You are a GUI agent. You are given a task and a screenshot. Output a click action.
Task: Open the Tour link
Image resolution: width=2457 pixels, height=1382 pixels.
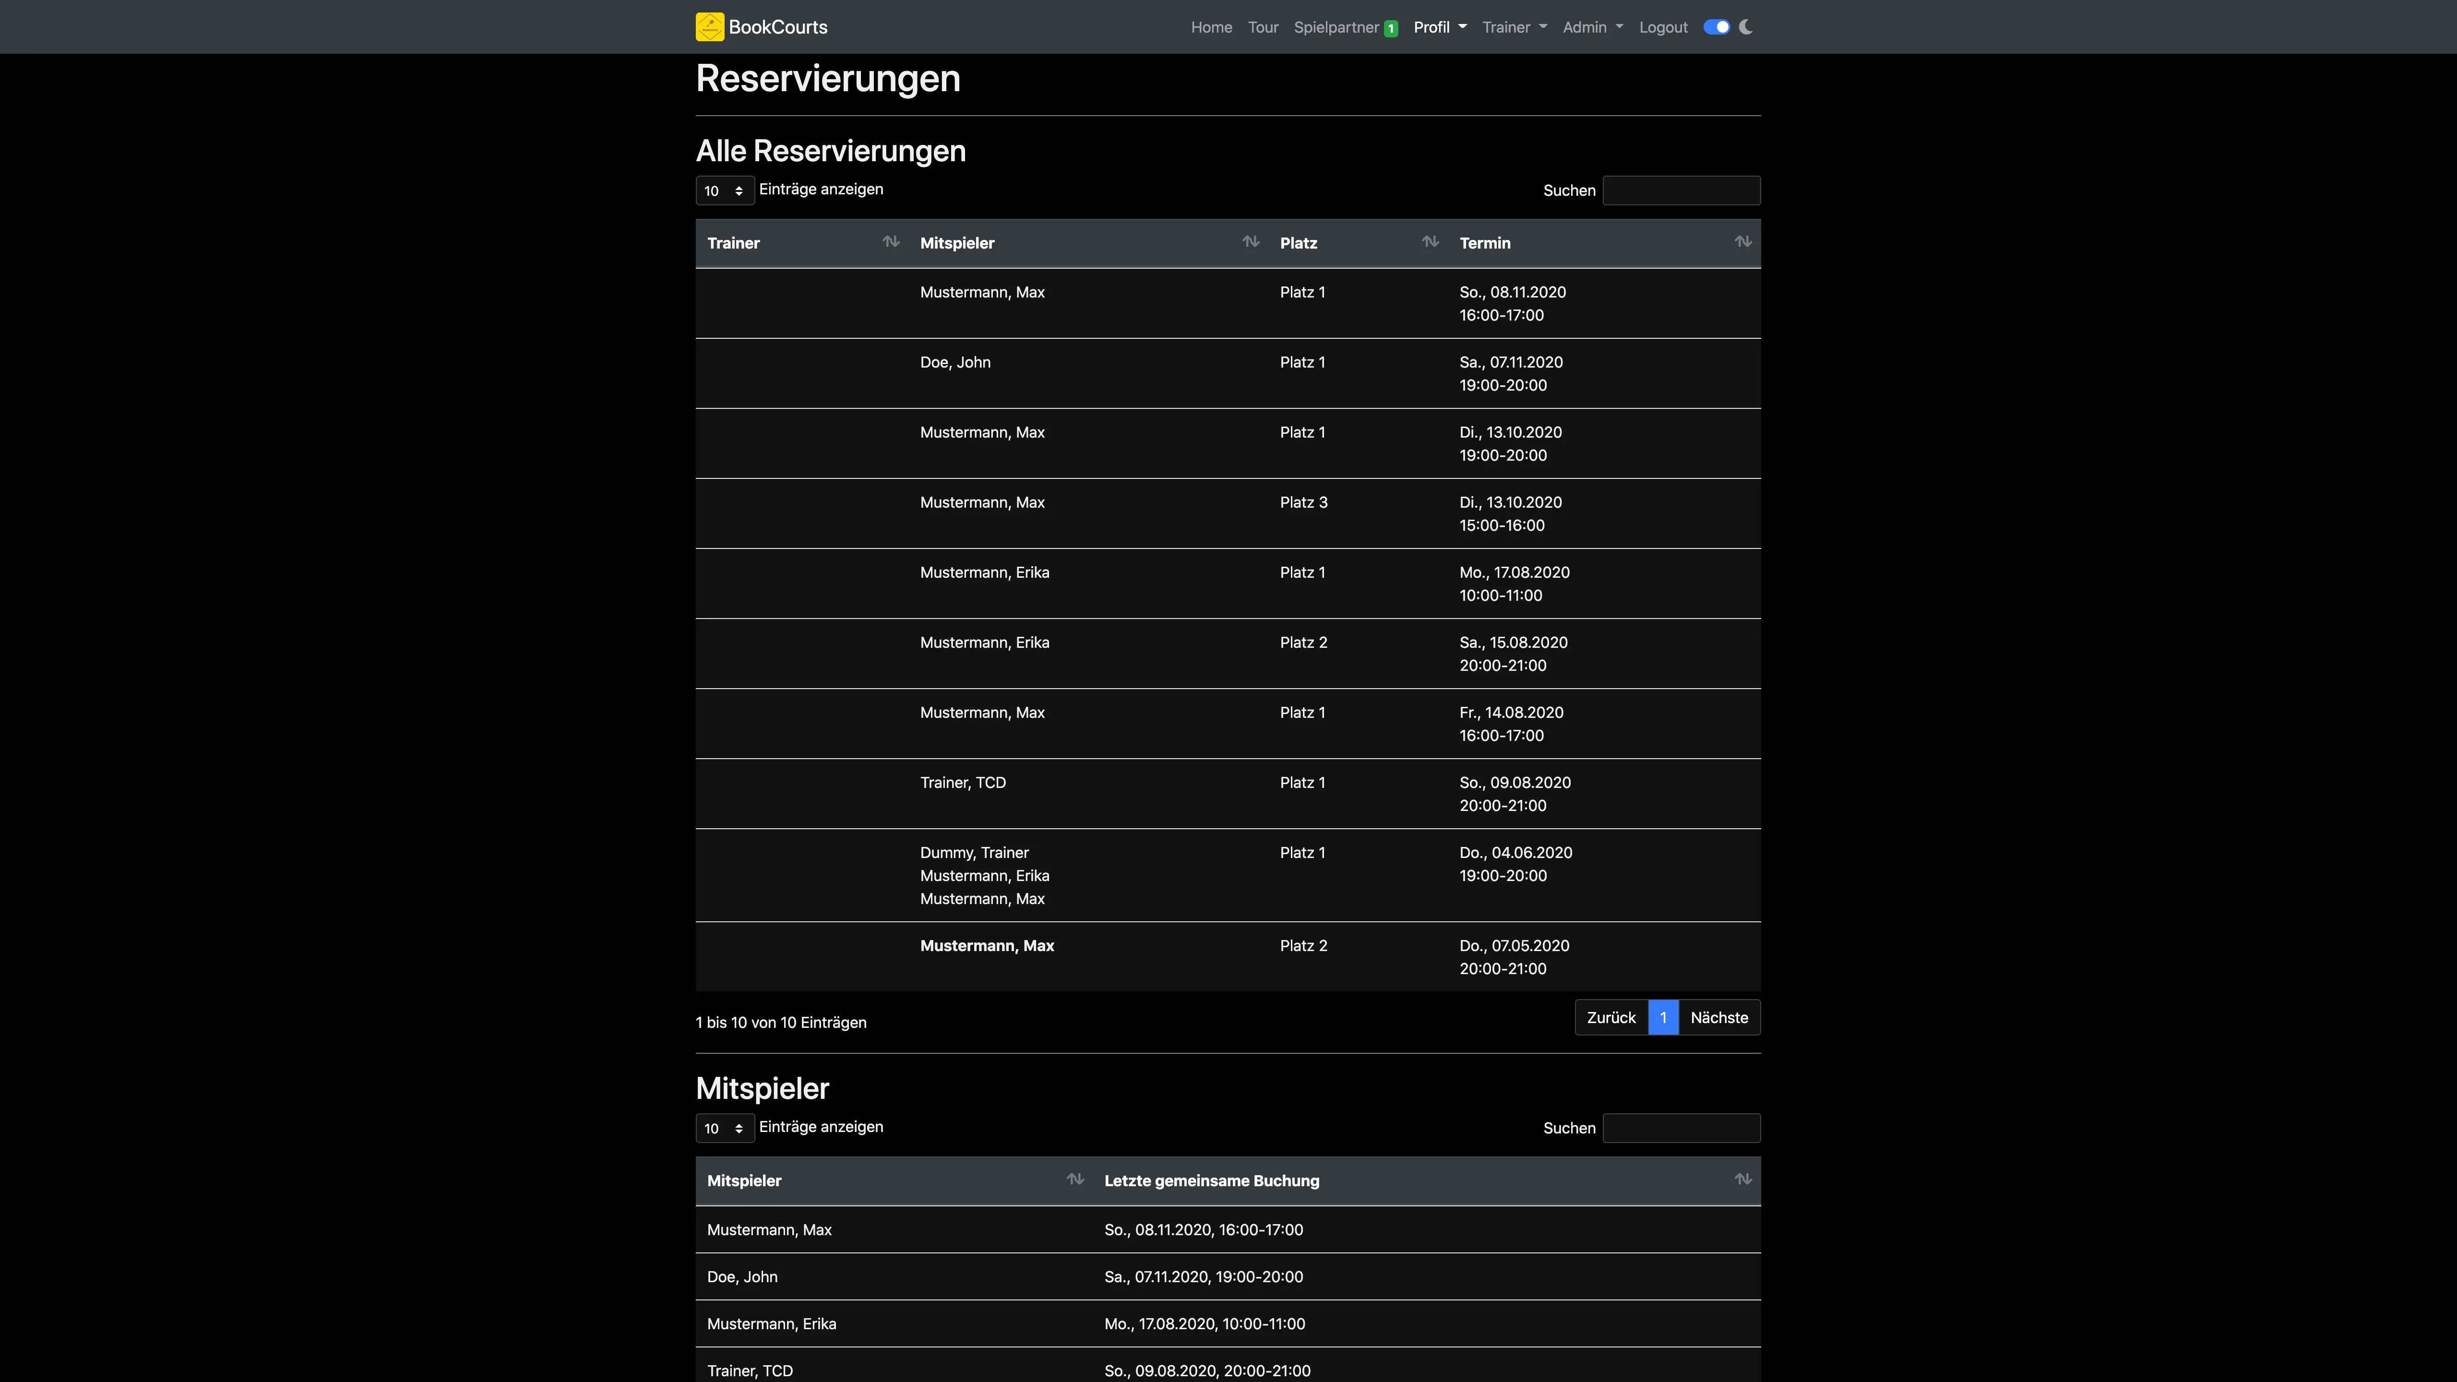(x=1263, y=27)
